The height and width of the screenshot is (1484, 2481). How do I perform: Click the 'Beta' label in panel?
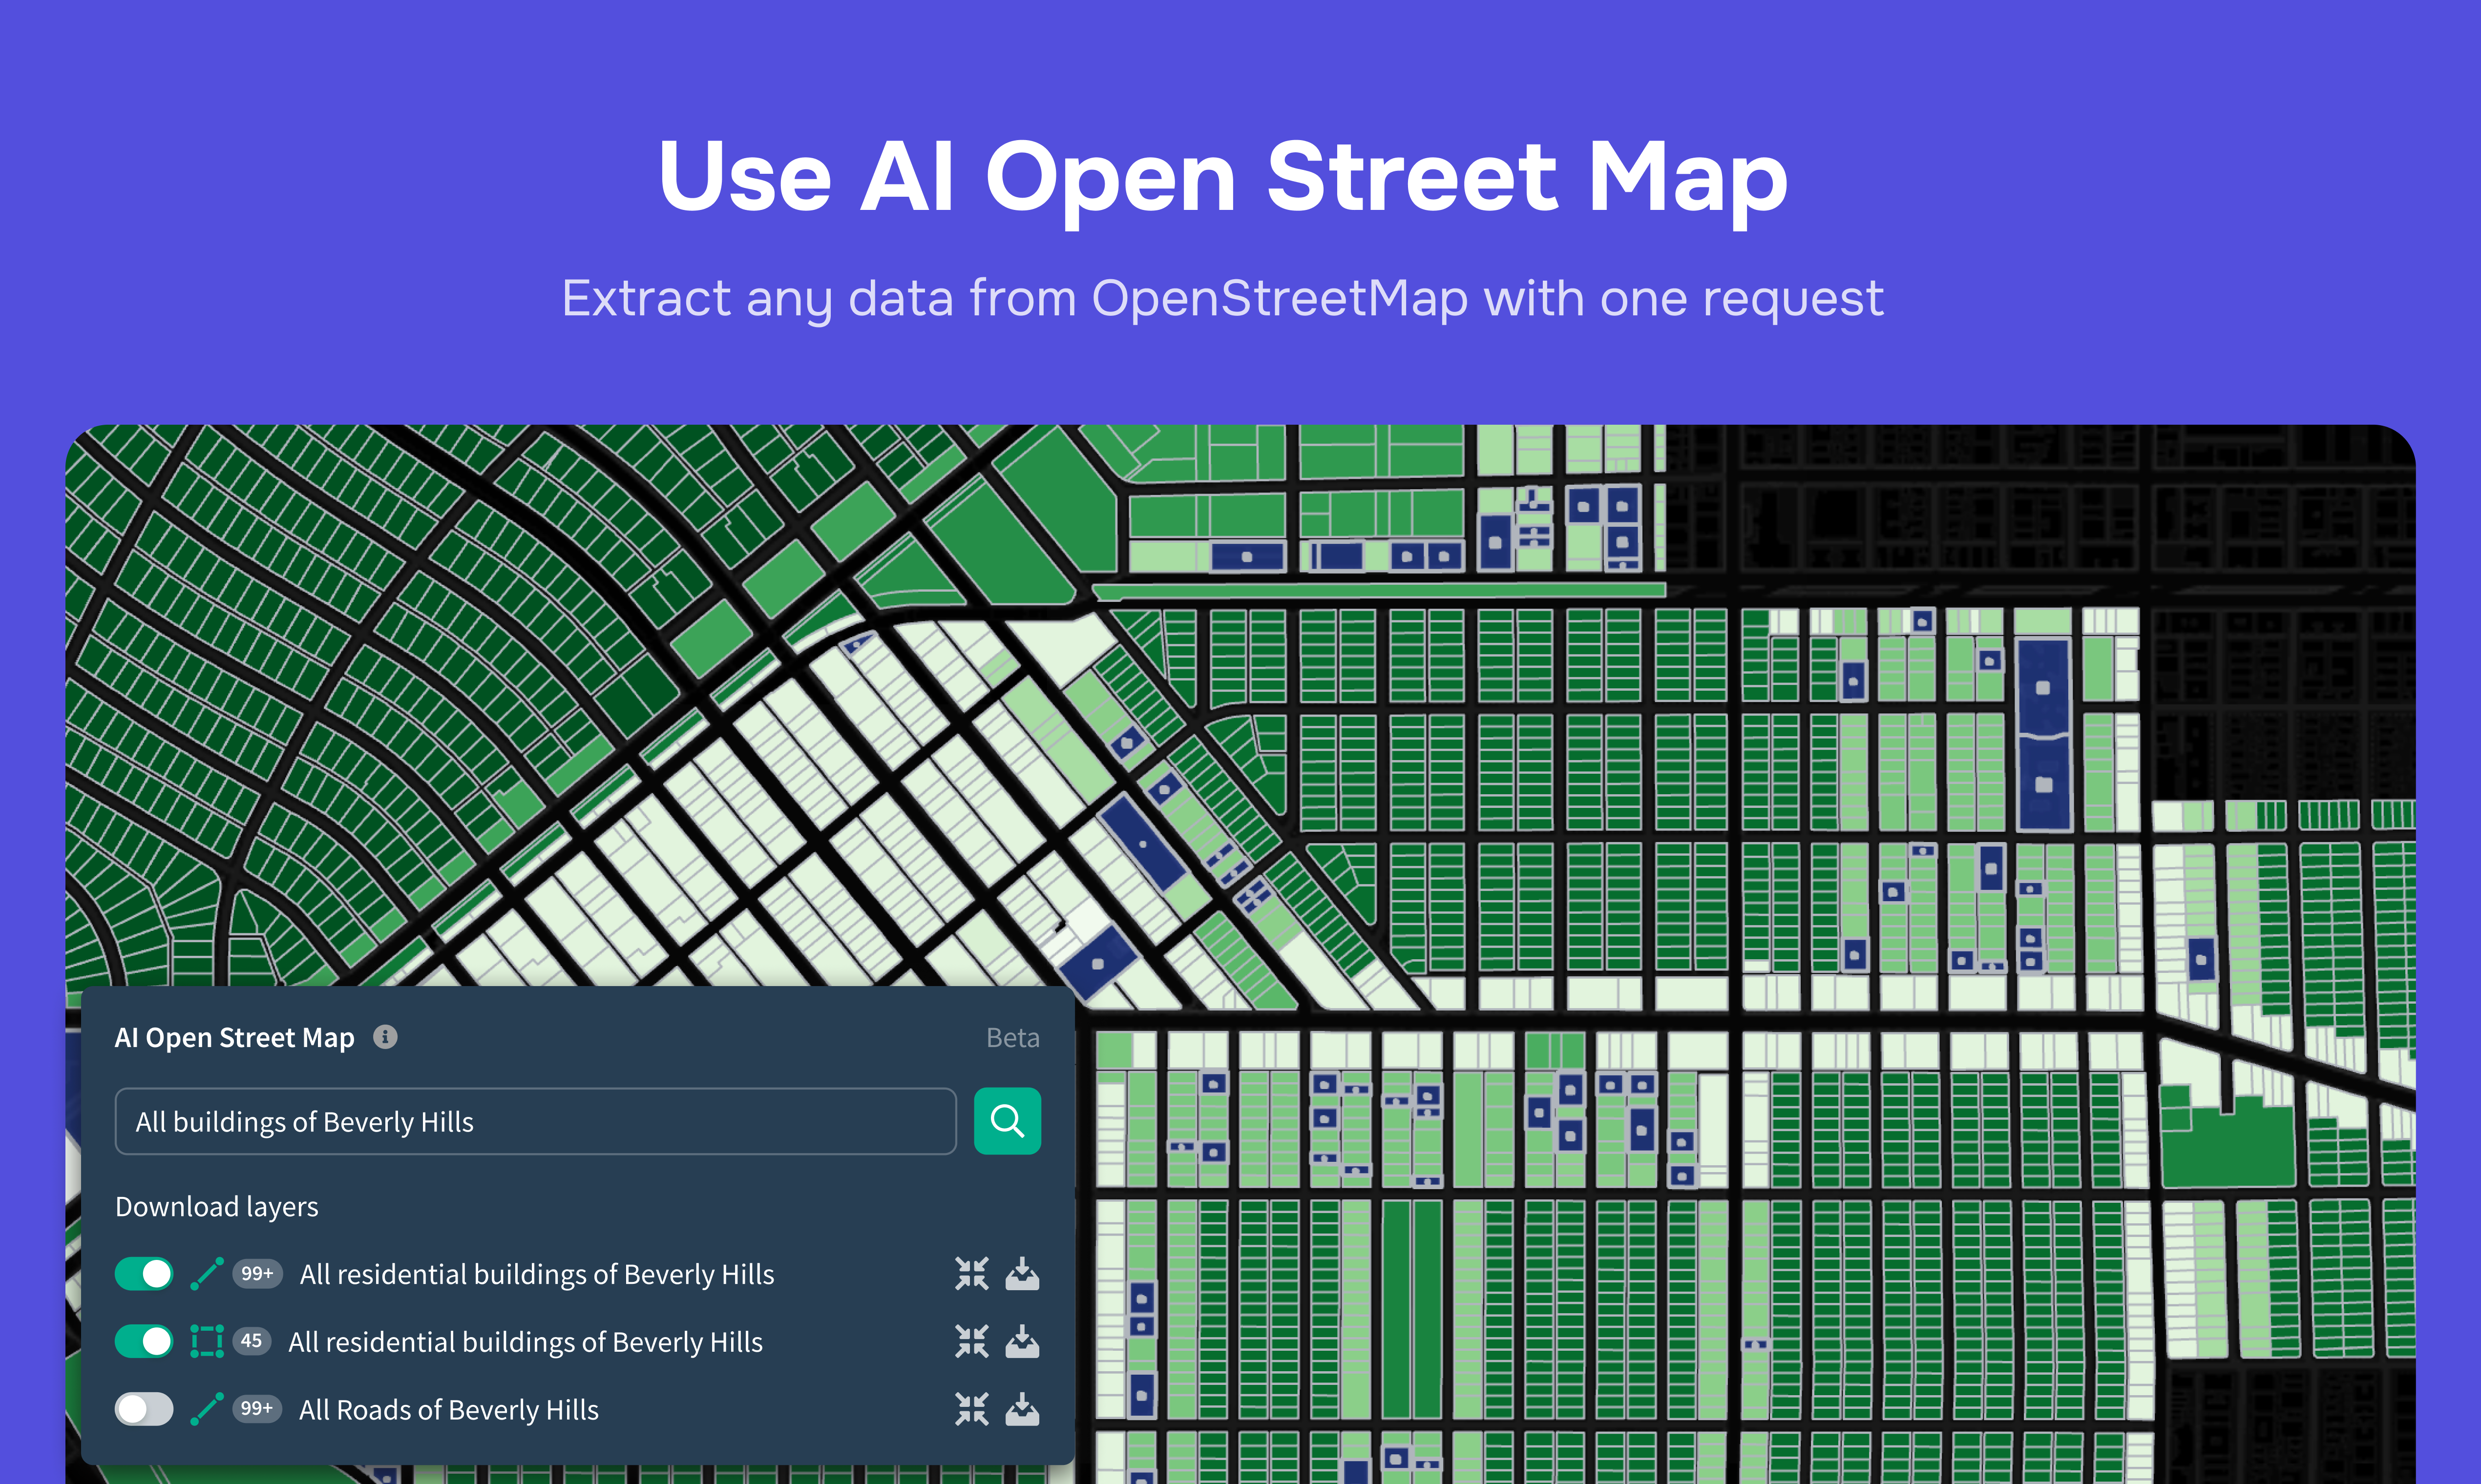coord(1012,1038)
